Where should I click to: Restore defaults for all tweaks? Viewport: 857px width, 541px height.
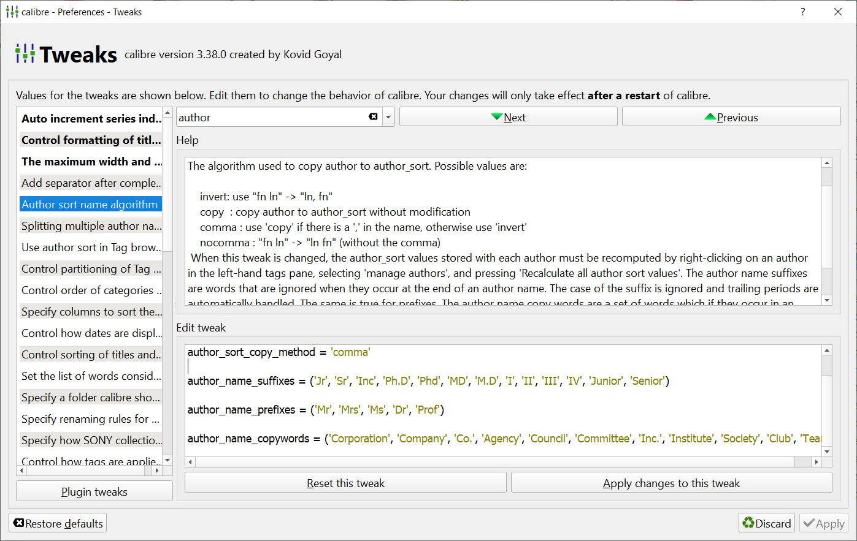(x=58, y=523)
